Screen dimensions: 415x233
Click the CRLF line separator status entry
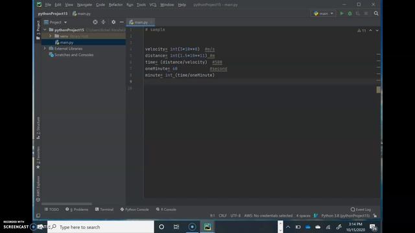[x=222, y=216]
